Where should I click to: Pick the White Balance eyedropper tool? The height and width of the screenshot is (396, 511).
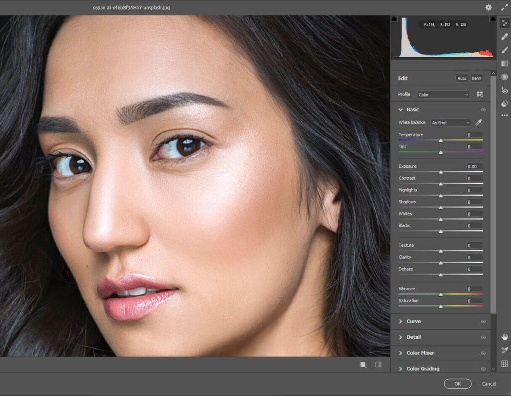[478, 123]
